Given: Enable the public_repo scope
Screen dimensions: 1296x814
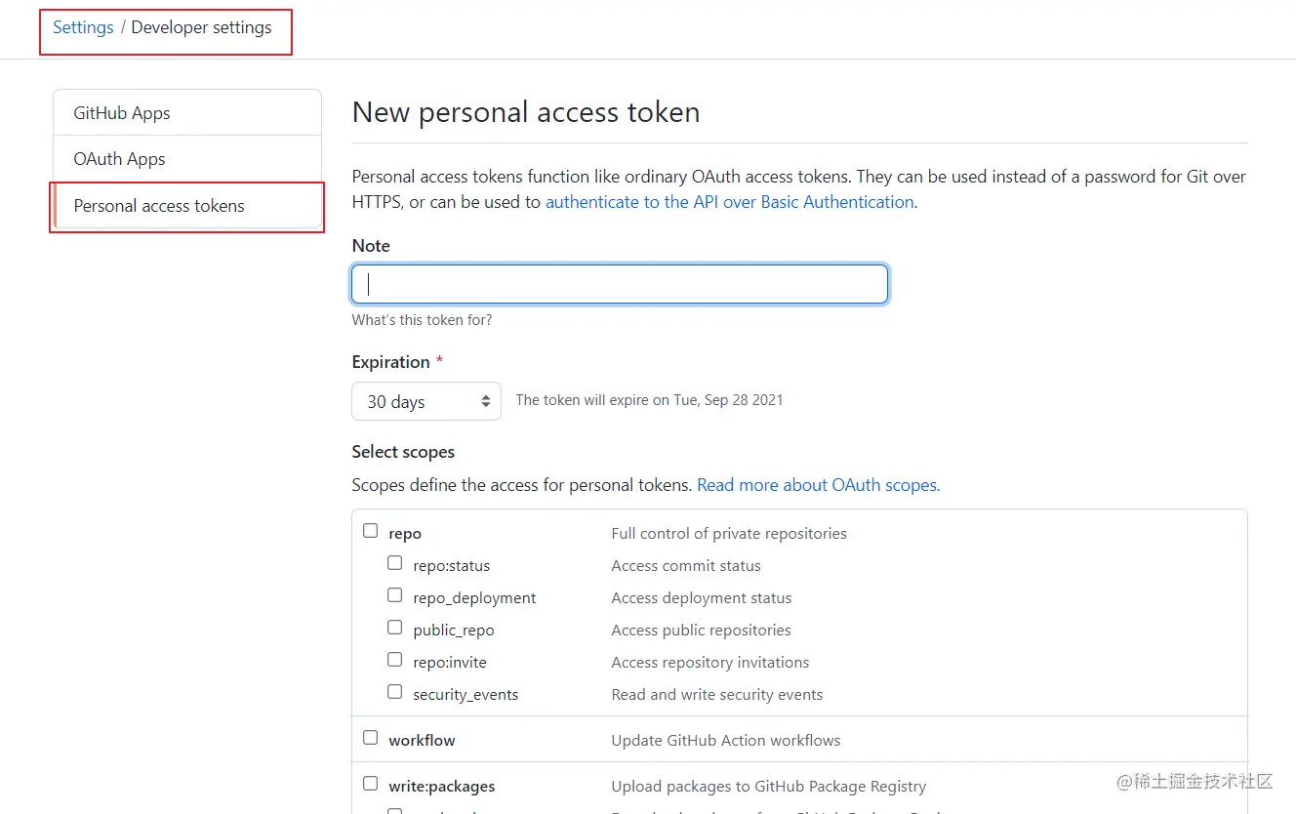Looking at the screenshot, I should click(x=394, y=628).
